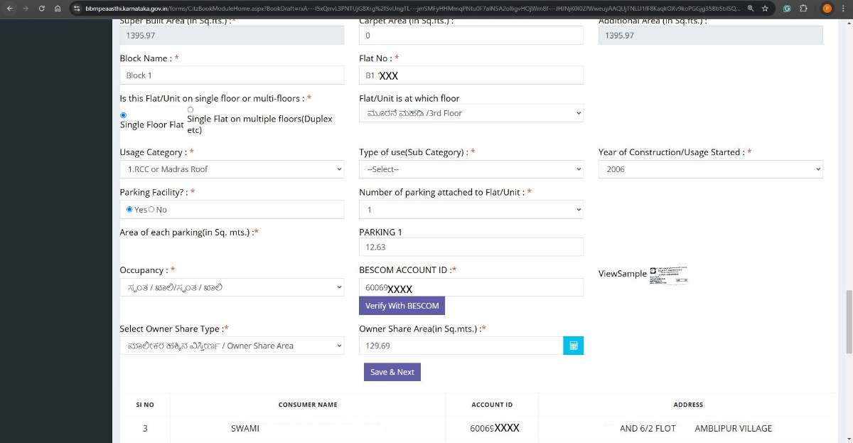Reload the page with the refresh icon
853x443 pixels.
pyautogui.click(x=42, y=9)
